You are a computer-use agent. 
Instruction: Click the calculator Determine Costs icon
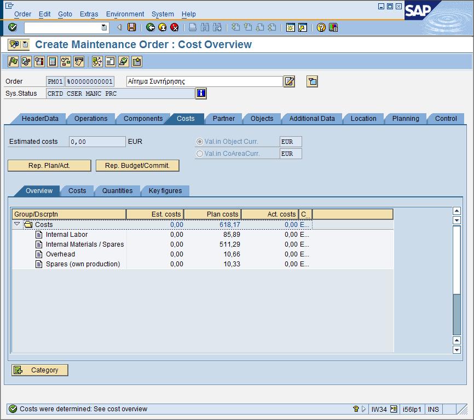(x=53, y=62)
